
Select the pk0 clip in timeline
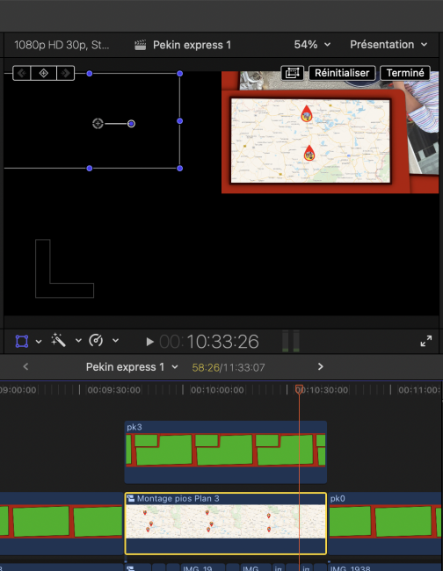point(386,524)
